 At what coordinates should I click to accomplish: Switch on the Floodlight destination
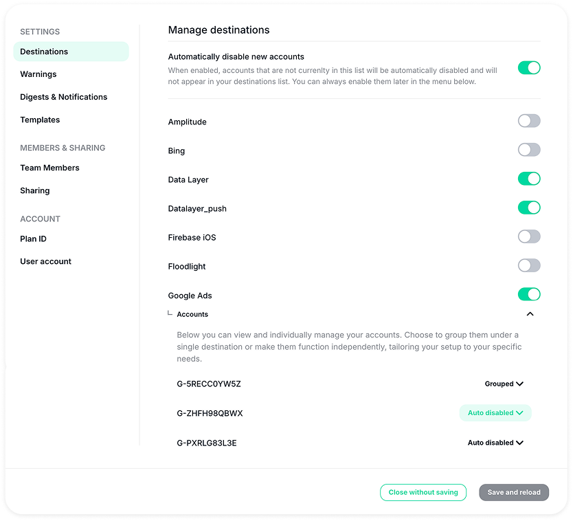[x=528, y=265]
